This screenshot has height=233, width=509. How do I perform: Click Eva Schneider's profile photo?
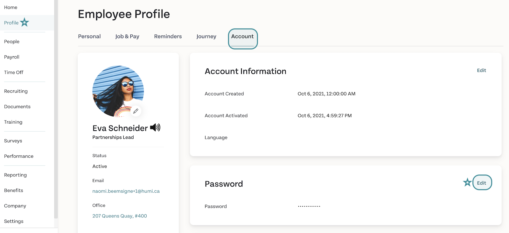pyautogui.click(x=118, y=91)
